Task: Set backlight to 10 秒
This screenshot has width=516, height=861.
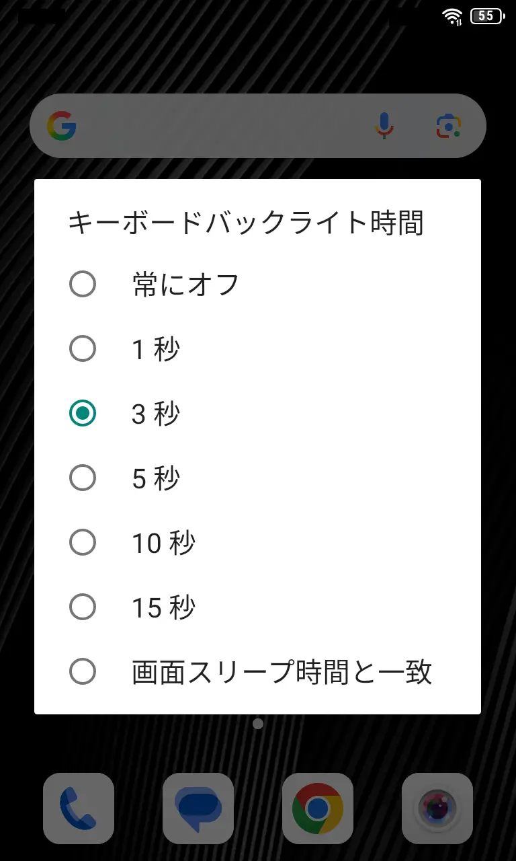Action: [x=83, y=543]
